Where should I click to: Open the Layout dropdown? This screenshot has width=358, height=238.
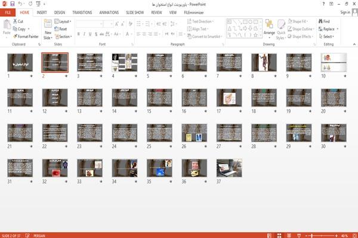[x=63, y=21]
